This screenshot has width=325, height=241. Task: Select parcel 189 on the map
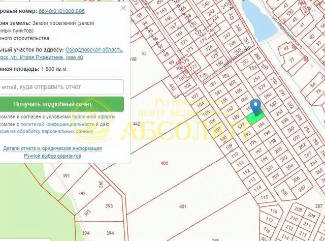click(x=236, y=117)
